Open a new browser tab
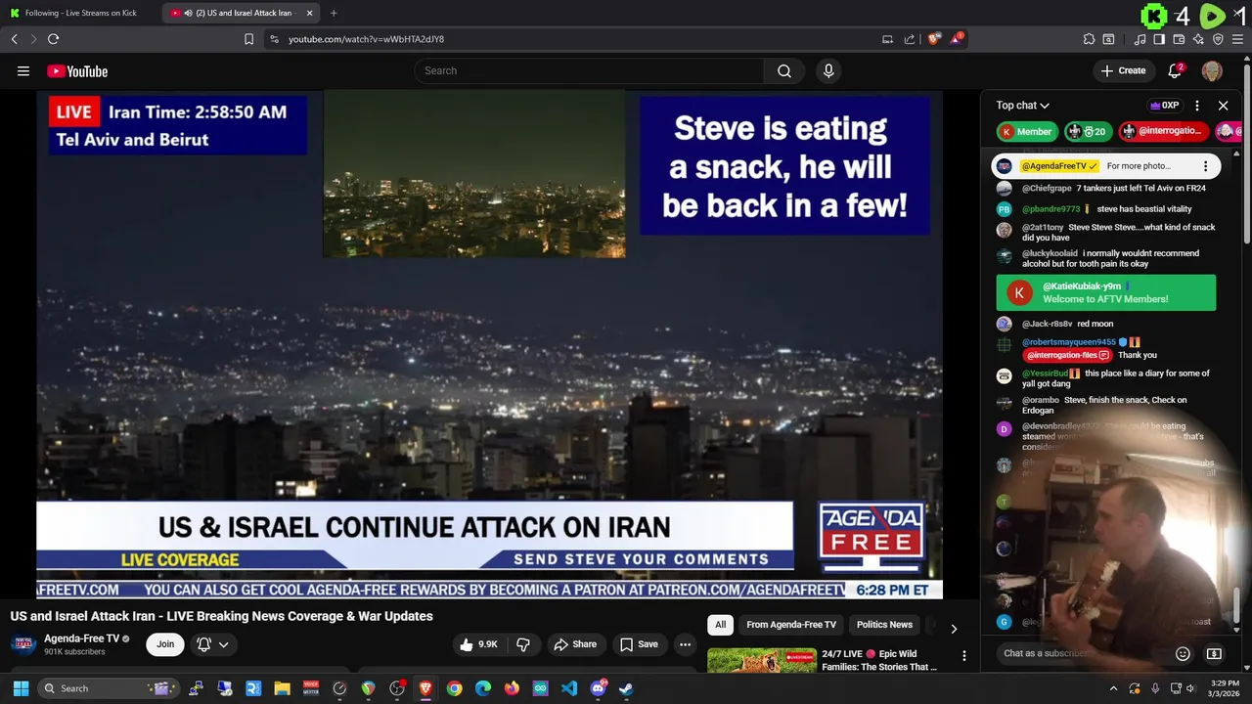Viewport: 1252px width, 704px height. [x=334, y=13]
